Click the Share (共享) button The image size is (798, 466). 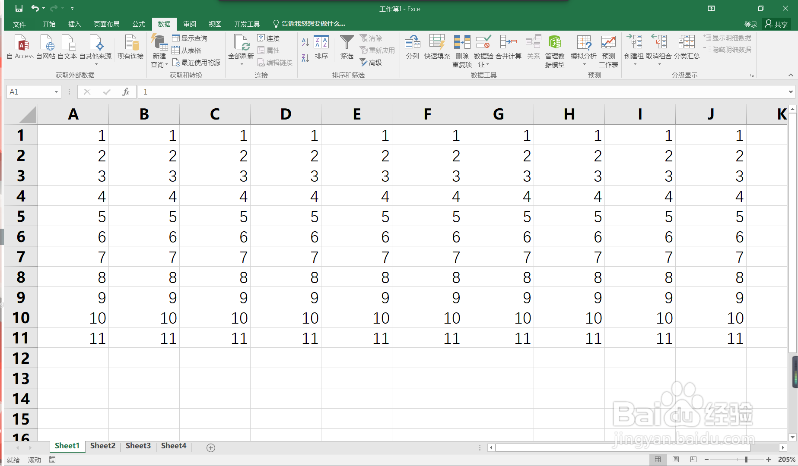tap(776, 24)
